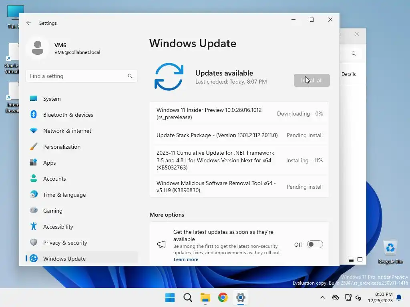Open taskbar Search

(188, 297)
